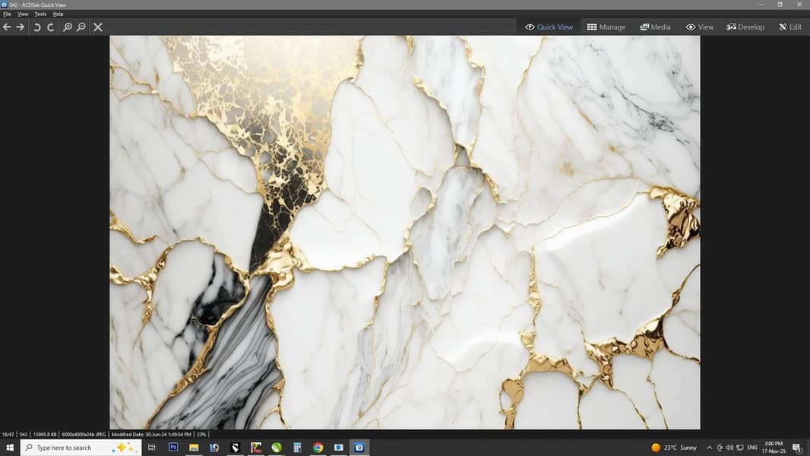
Task: Open Chrome from the taskbar
Action: click(x=318, y=447)
